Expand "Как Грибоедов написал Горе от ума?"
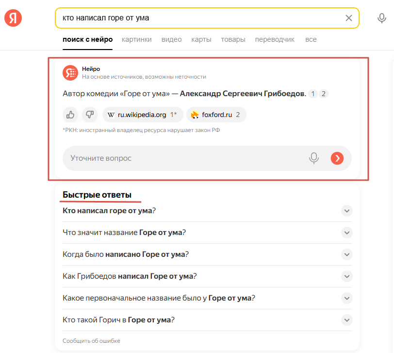 click(x=346, y=276)
